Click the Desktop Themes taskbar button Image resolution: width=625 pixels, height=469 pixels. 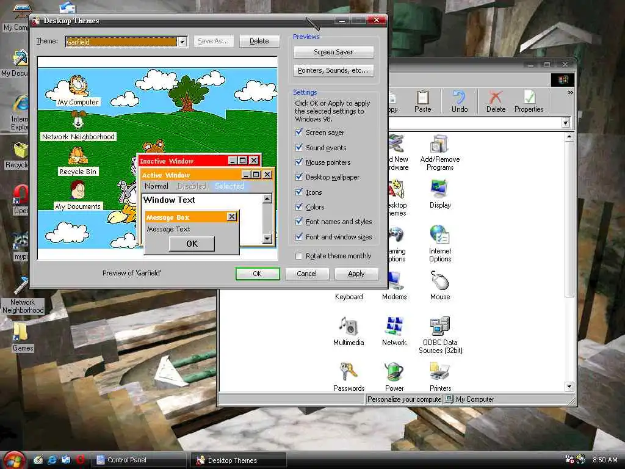(239, 460)
